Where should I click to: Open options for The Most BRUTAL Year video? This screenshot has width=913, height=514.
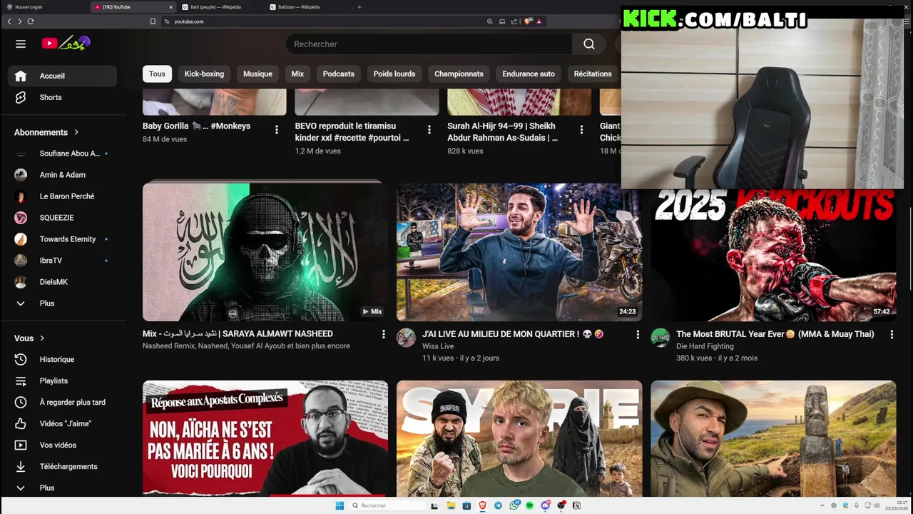pyautogui.click(x=892, y=334)
